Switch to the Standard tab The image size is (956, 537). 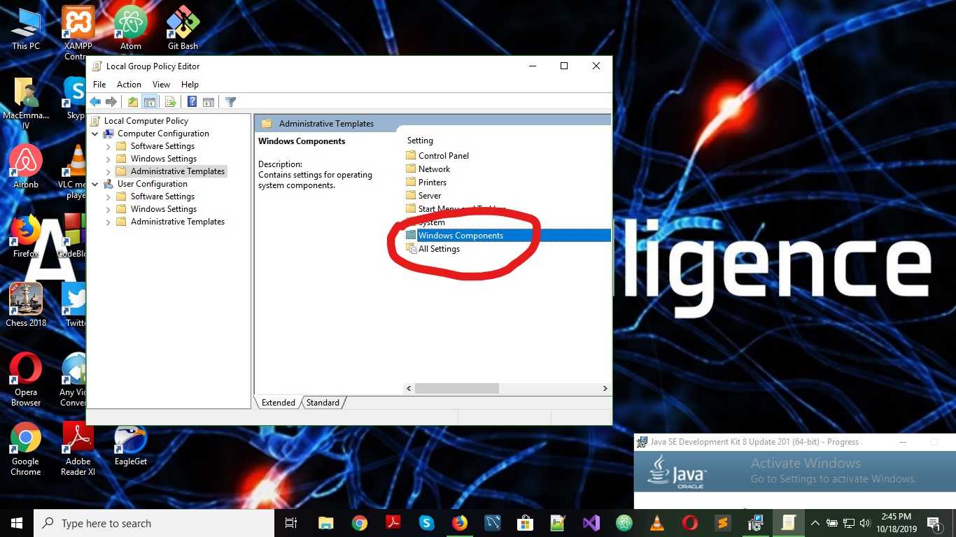323,403
